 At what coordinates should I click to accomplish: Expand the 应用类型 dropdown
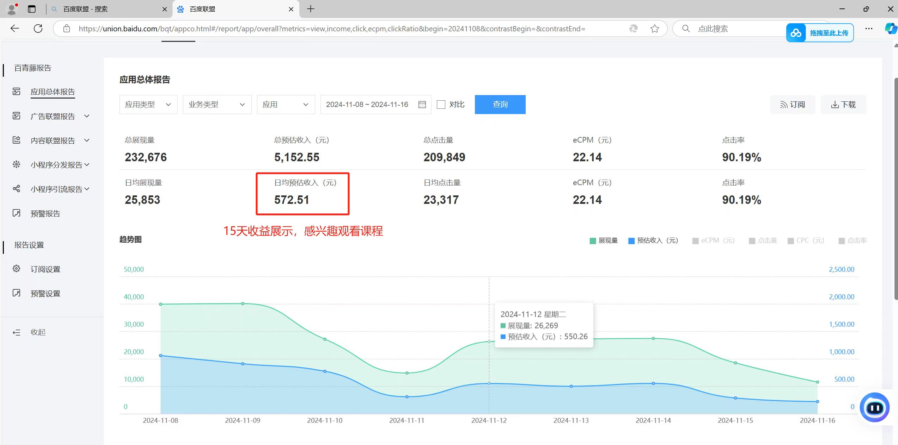tap(147, 104)
